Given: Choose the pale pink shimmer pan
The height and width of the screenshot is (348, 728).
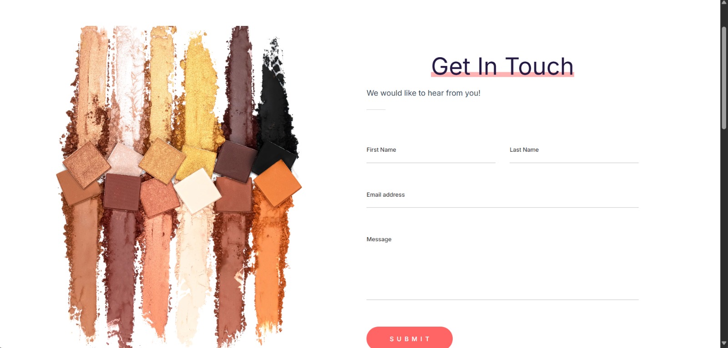Looking at the screenshot, I should pyautogui.click(x=126, y=160).
